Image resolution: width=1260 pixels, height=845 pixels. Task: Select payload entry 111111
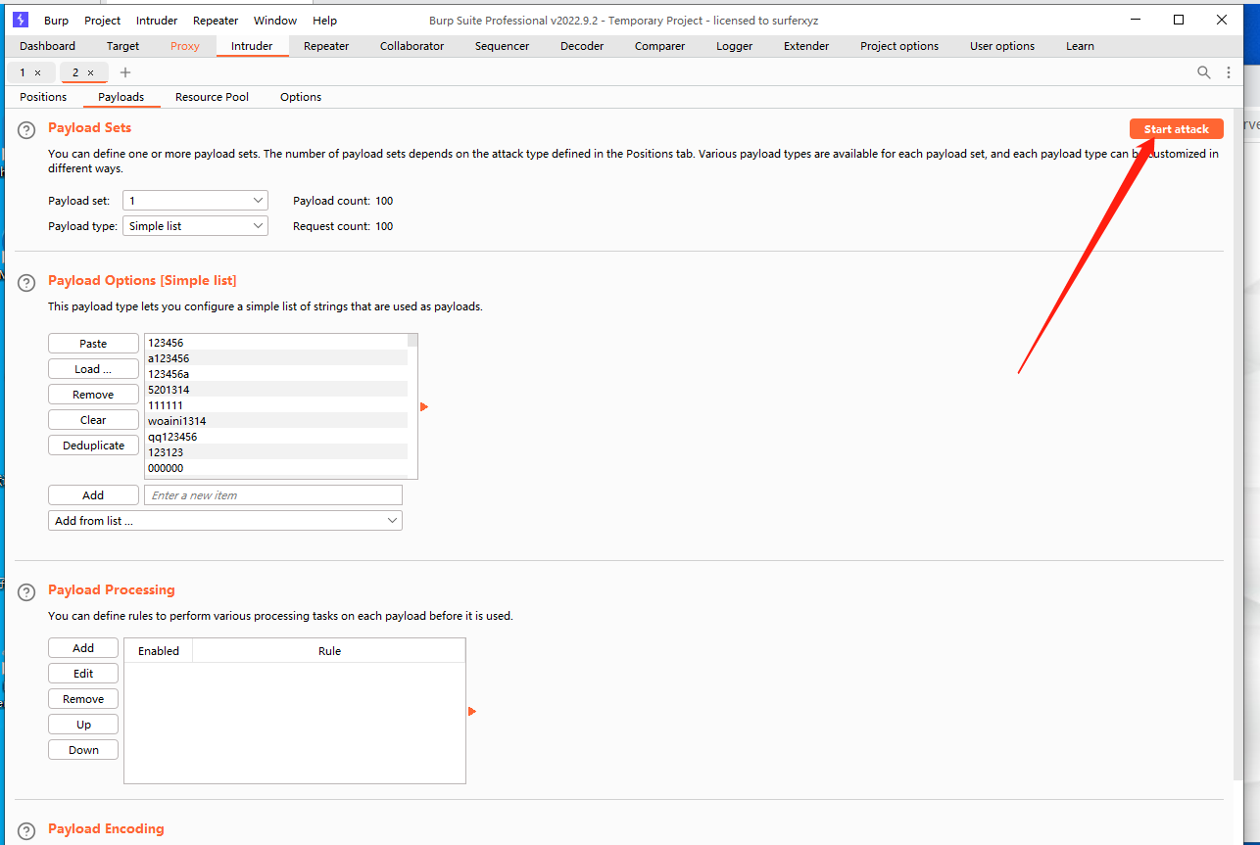(x=276, y=405)
